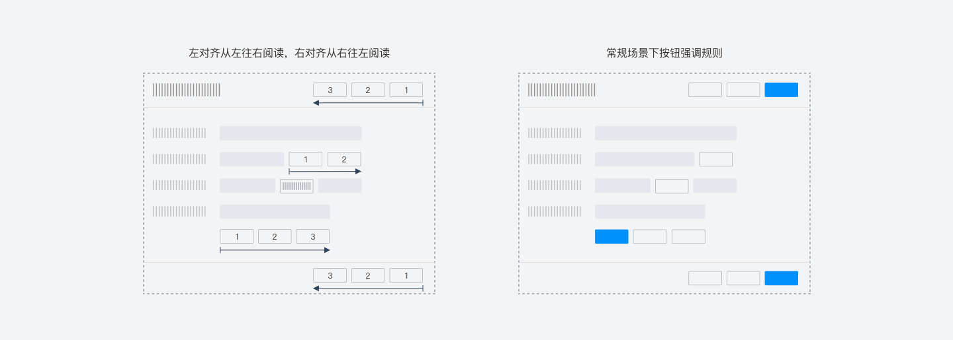953x340 pixels.
Task: Click the last outlined button below right form
Action: pyautogui.click(x=688, y=236)
